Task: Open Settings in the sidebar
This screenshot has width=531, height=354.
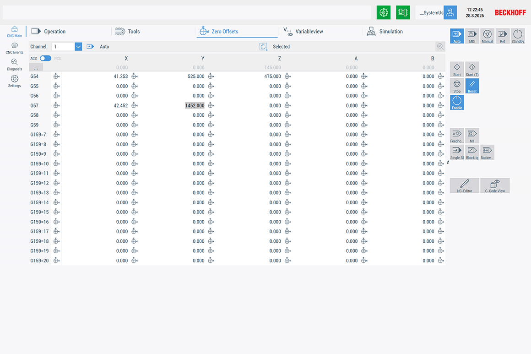Action: coord(14,82)
